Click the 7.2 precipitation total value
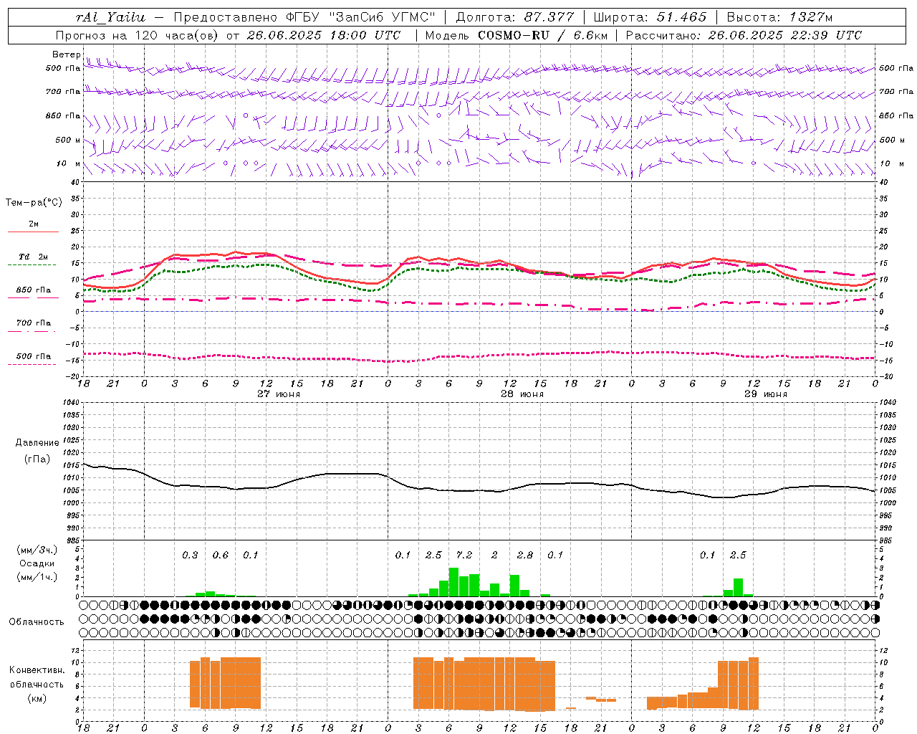This screenshot has width=917, height=734. pos(464,556)
